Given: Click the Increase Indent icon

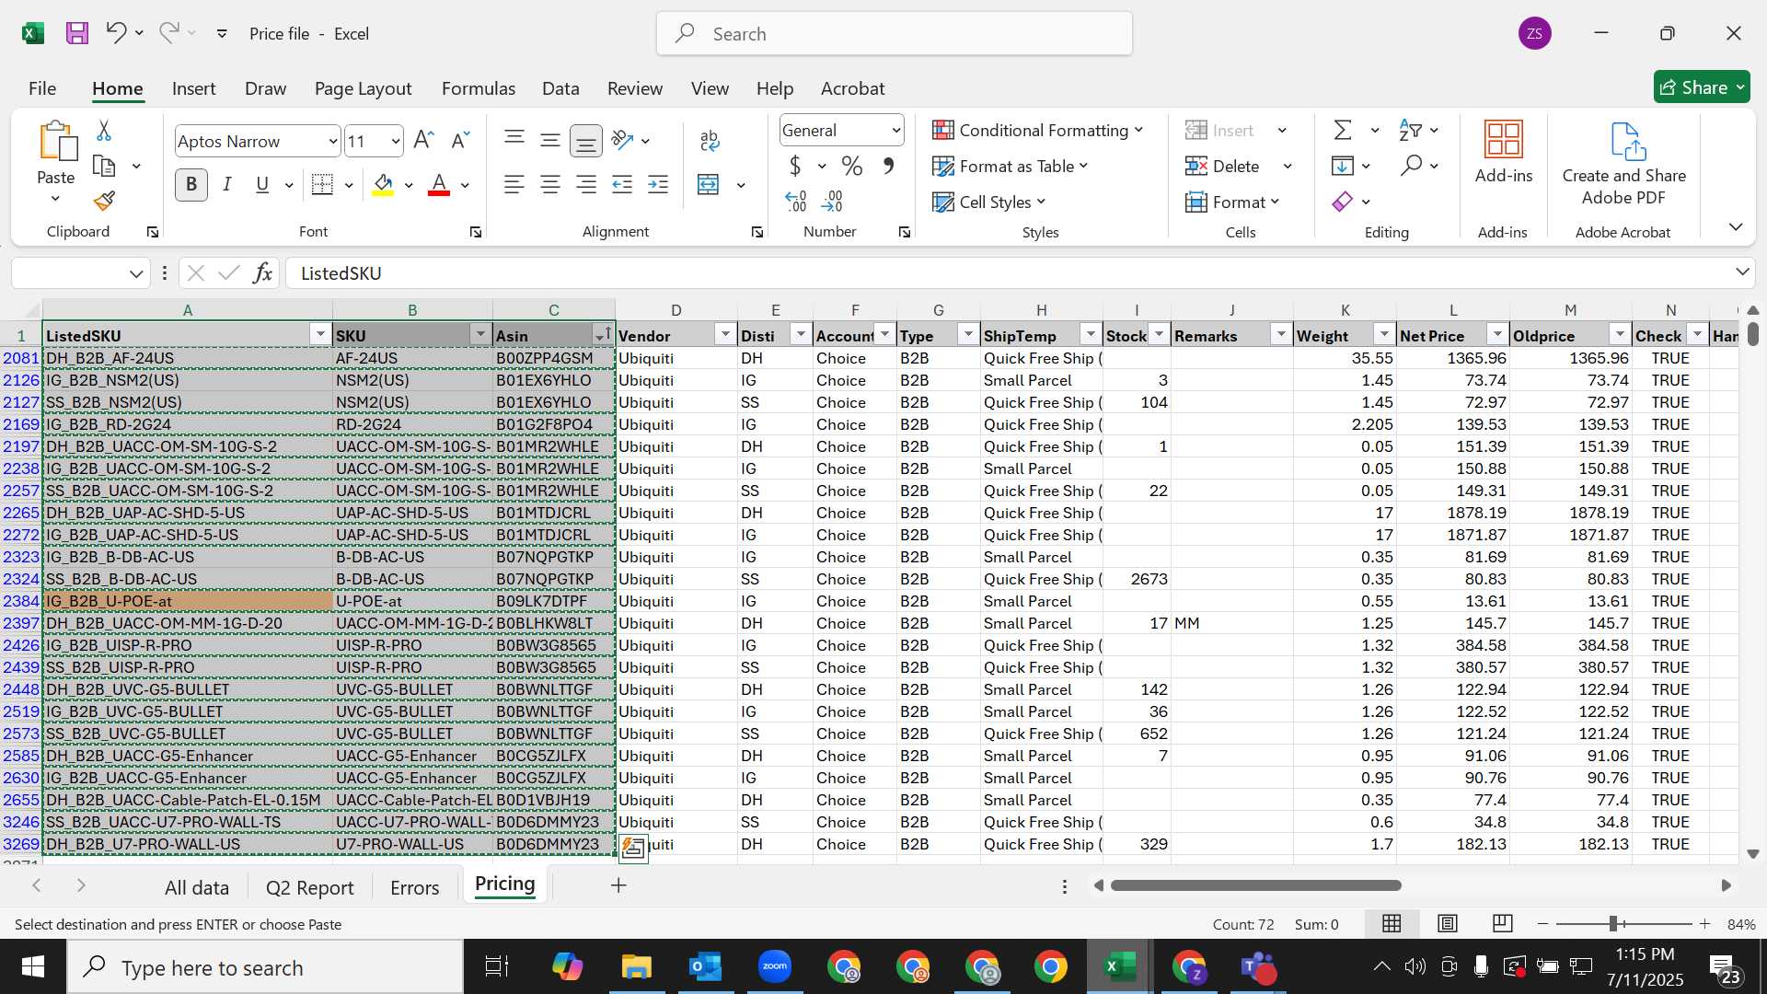Looking at the screenshot, I should point(658,185).
